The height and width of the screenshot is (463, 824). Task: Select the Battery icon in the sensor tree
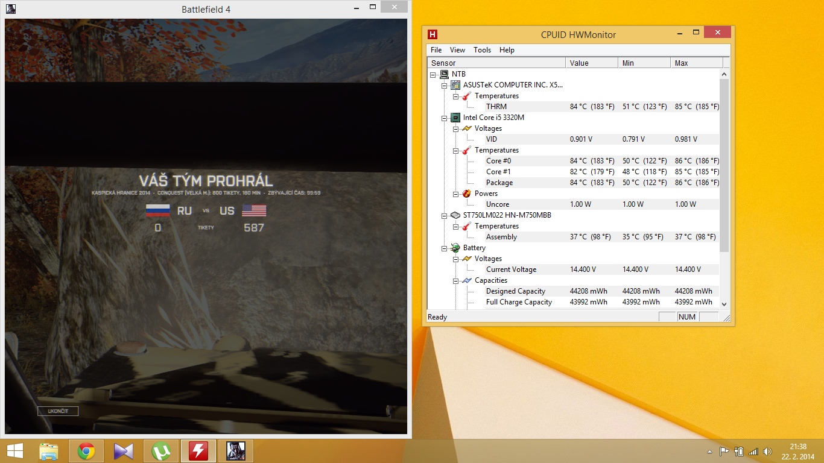455,248
